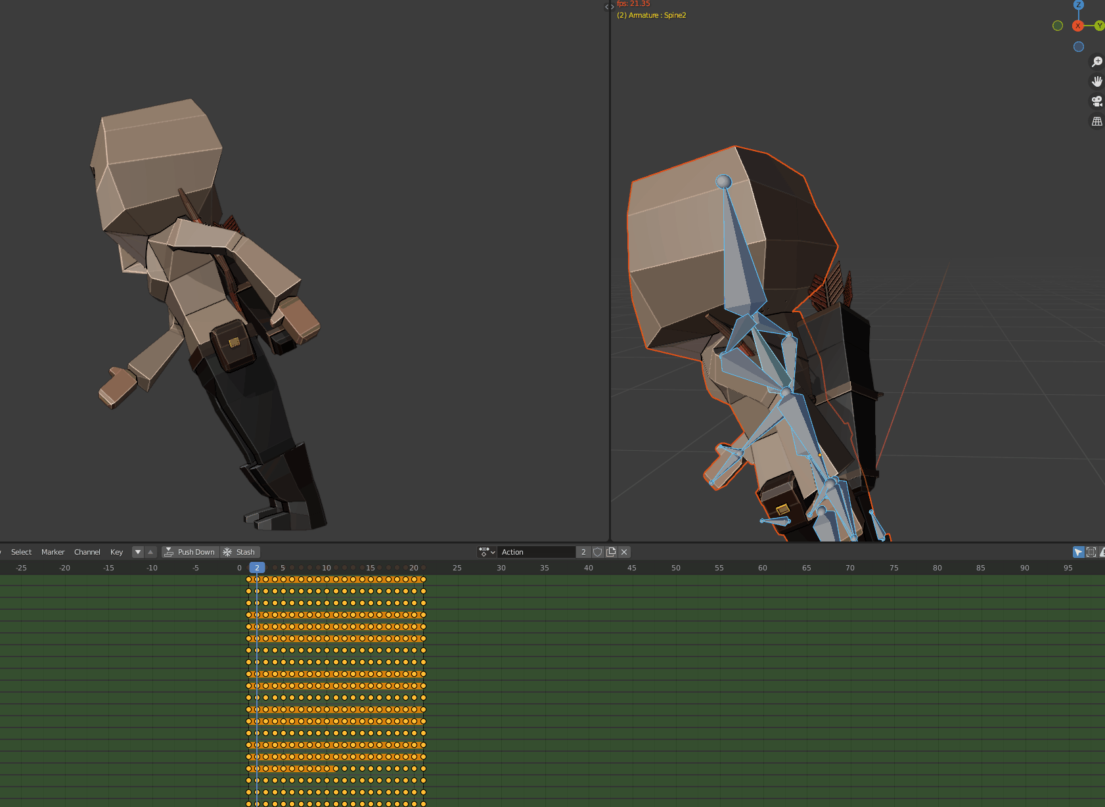
Task: Open the editor type dropdown in Dope Sheet
Action: click(x=2, y=552)
